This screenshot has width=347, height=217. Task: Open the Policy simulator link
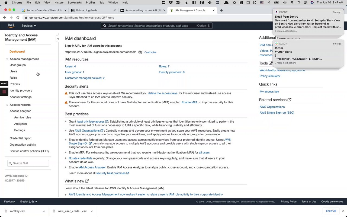[x=270, y=76]
